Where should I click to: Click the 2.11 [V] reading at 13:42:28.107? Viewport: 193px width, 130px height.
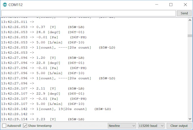(x=43, y=89)
